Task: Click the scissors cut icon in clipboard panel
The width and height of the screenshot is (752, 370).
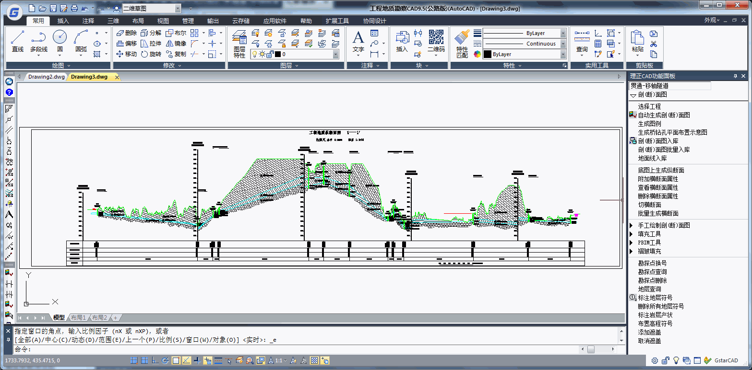Action: pyautogui.click(x=653, y=44)
